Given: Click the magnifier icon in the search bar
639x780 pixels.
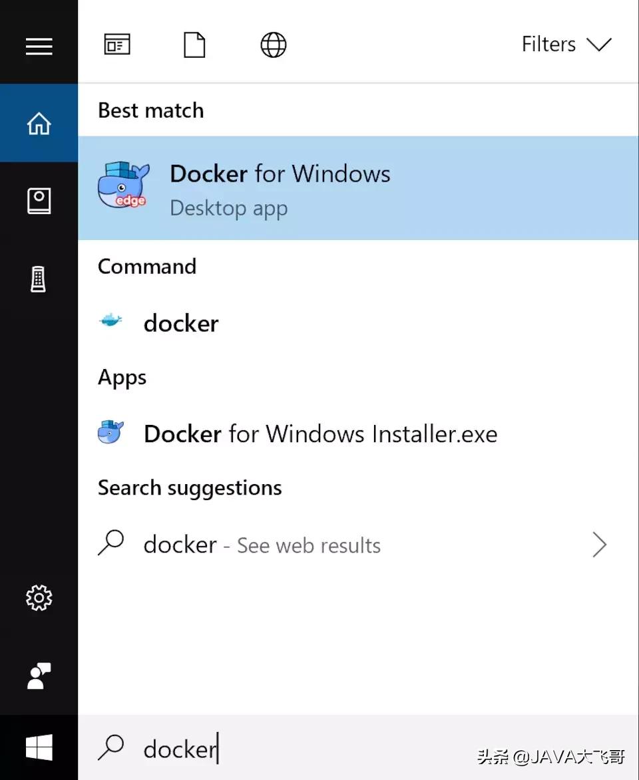Looking at the screenshot, I should tap(112, 748).
